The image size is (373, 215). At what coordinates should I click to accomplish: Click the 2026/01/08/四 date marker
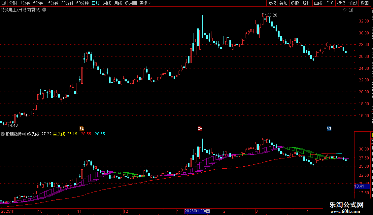coord(197,211)
